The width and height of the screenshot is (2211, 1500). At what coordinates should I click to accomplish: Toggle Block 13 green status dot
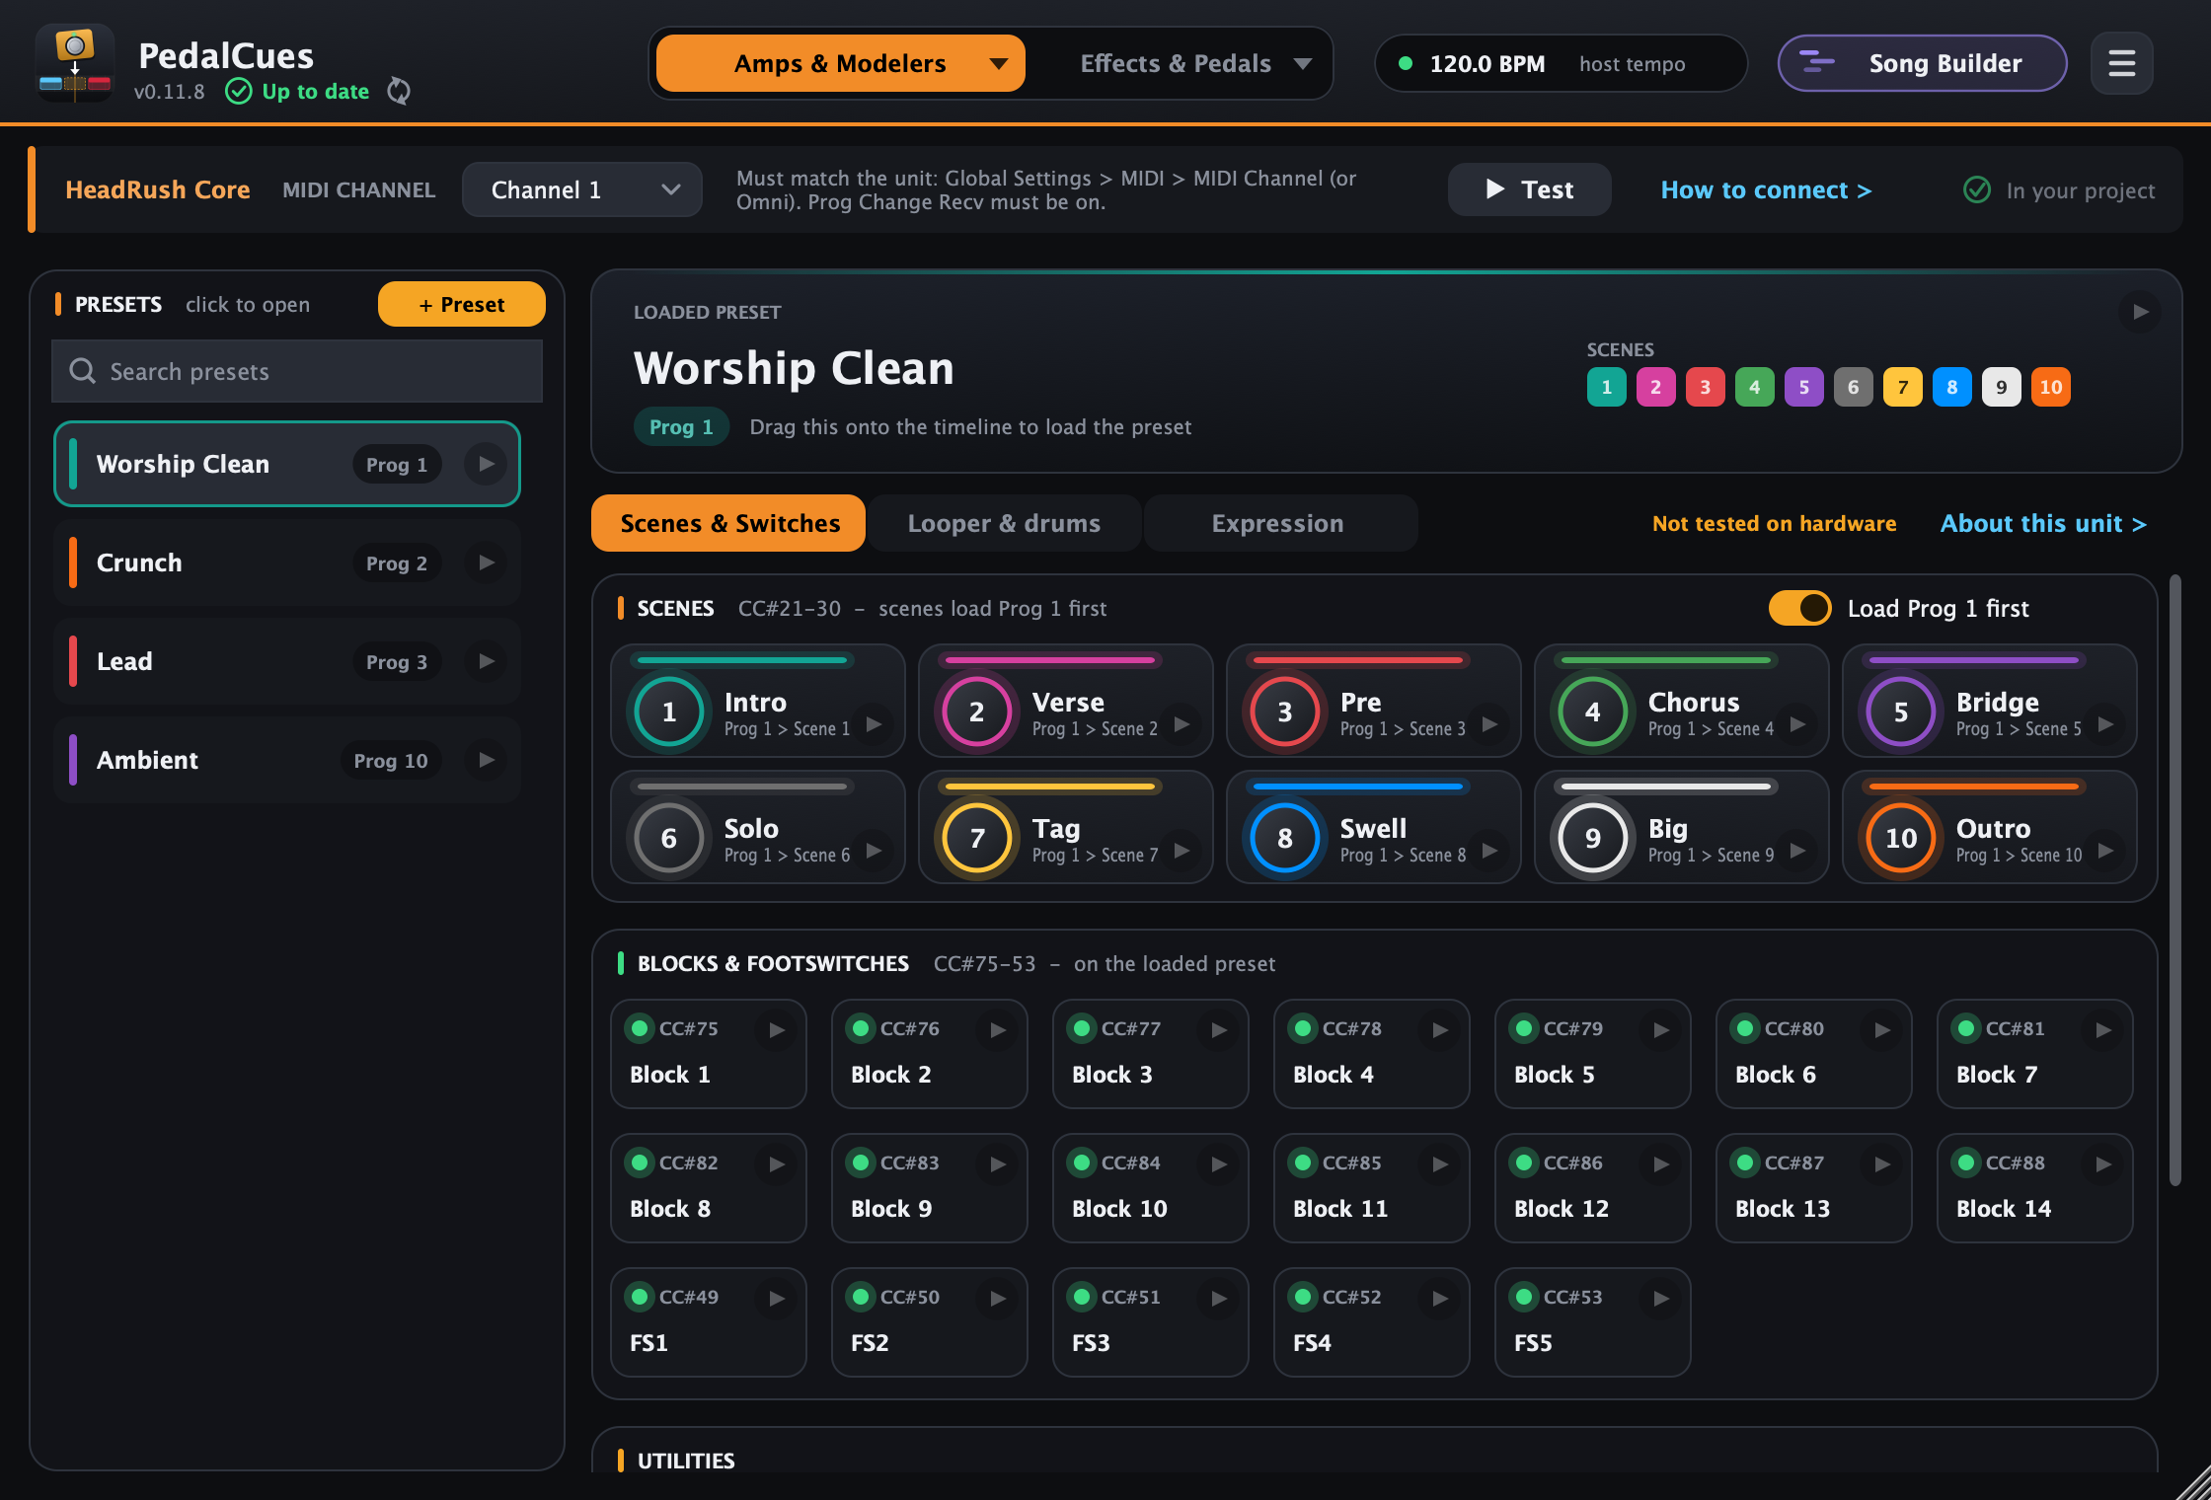[1745, 1162]
